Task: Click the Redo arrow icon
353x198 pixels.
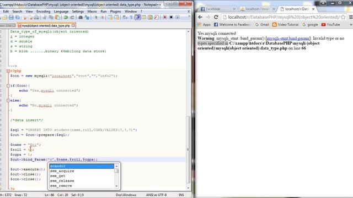Action: pyautogui.click(x=72, y=17)
